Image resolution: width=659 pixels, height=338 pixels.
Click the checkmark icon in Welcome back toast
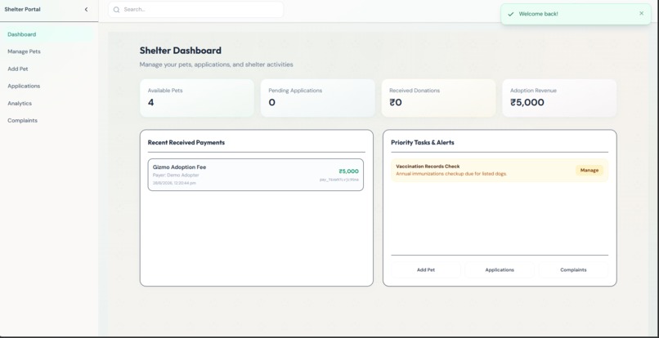[511, 14]
